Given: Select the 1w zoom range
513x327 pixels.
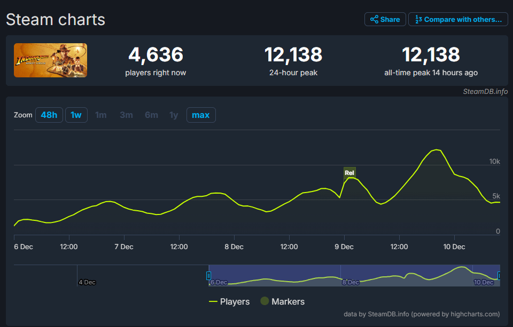Looking at the screenshot, I should click(76, 115).
